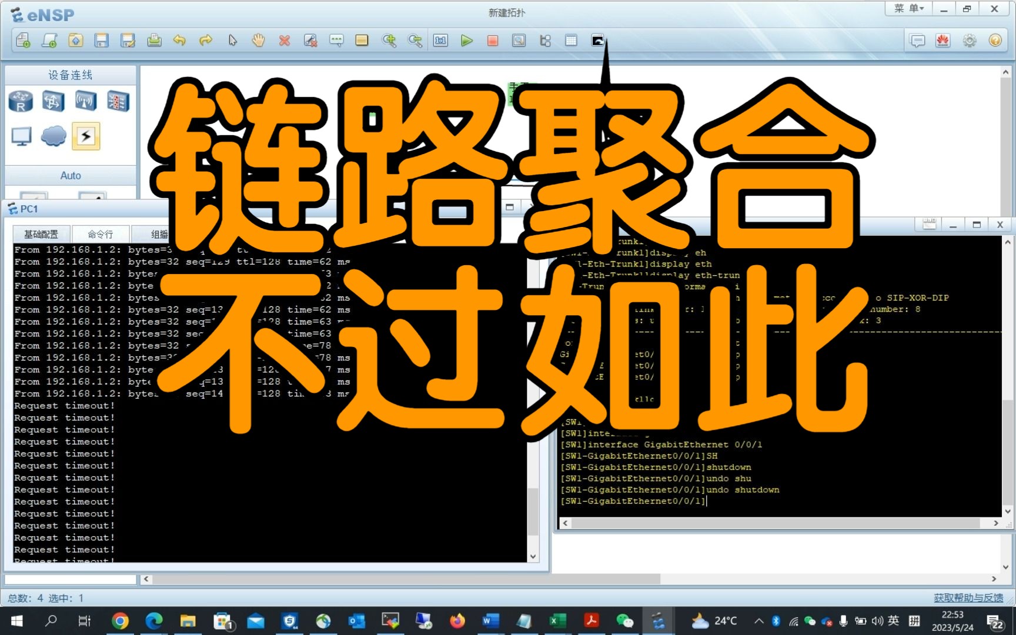Screen dimensions: 1016x635
Task: Create a new topology from the toolbar
Action: (23, 41)
